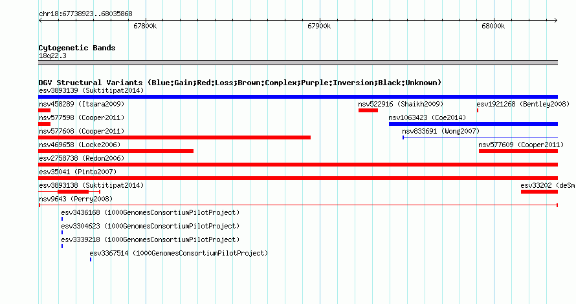Click the red bar under nsv577609

click(x=518, y=151)
